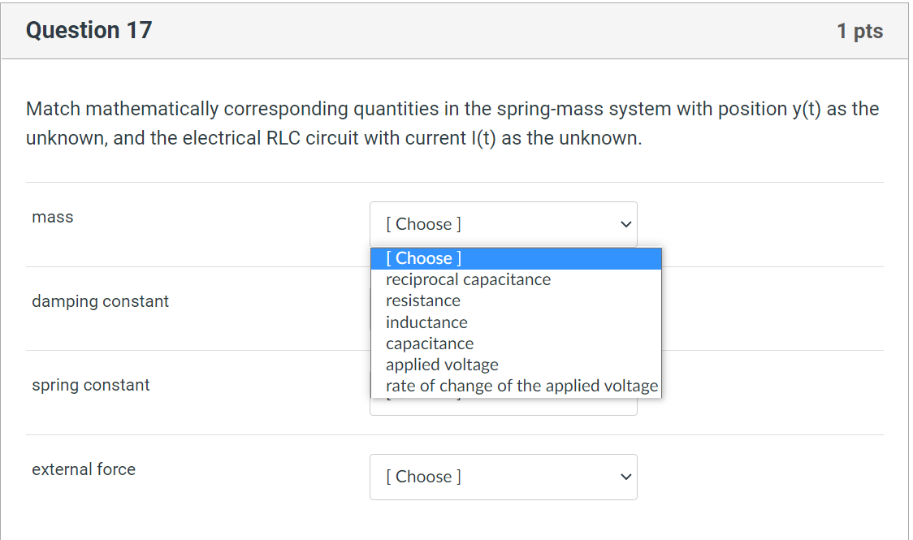Viewport: 913px width, 540px height.
Task: Choose "applied voltage" from the option list
Action: [x=442, y=364]
